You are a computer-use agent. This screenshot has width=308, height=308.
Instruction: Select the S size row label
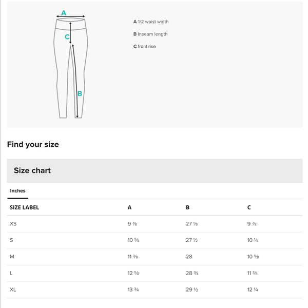[11, 240]
